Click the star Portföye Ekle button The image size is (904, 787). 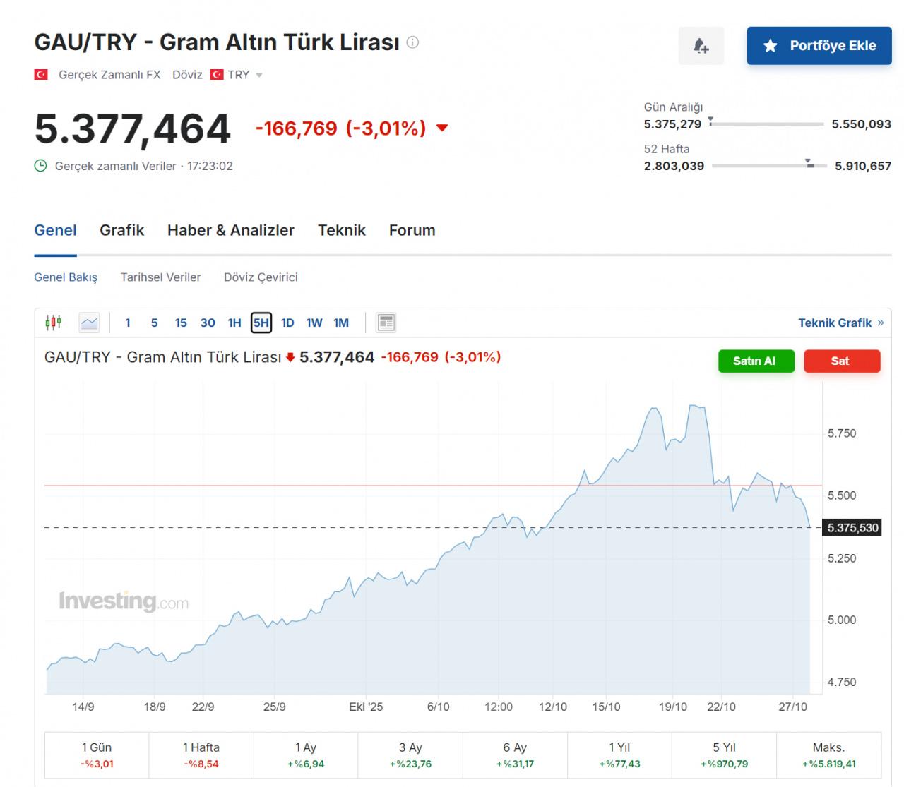tap(819, 46)
